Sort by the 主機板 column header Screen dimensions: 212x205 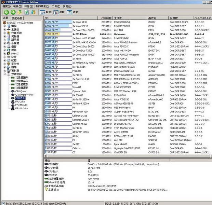[130, 18]
